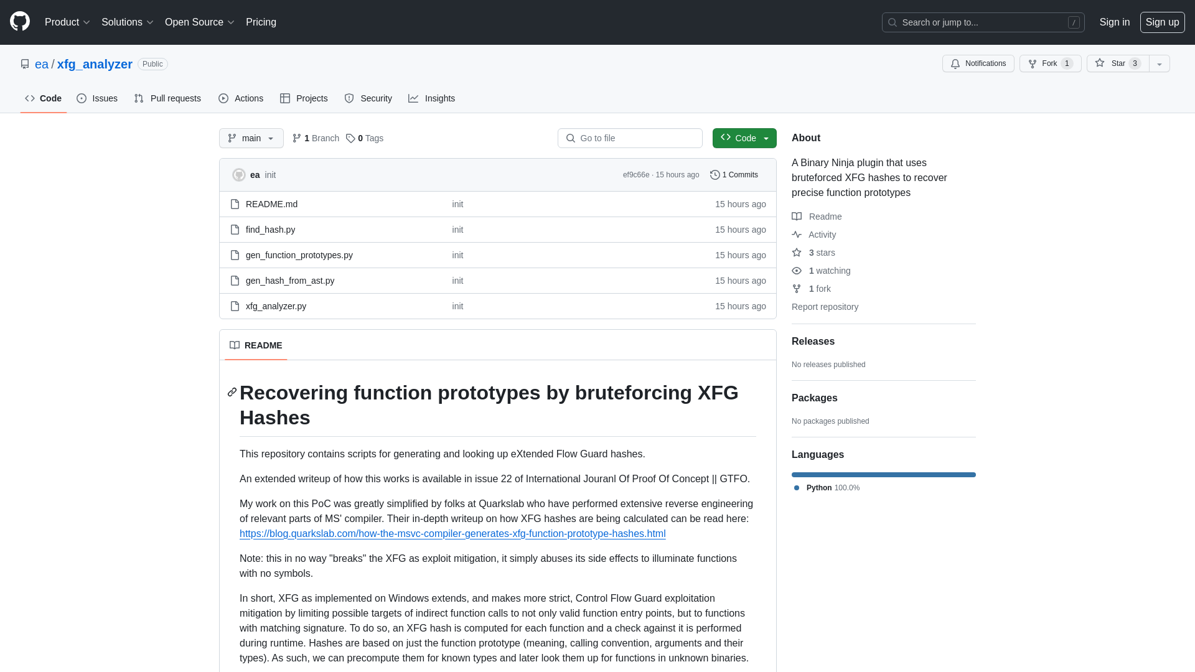The width and height of the screenshot is (1195, 672).
Task: Switch to the Issues tab
Action: pos(97,98)
